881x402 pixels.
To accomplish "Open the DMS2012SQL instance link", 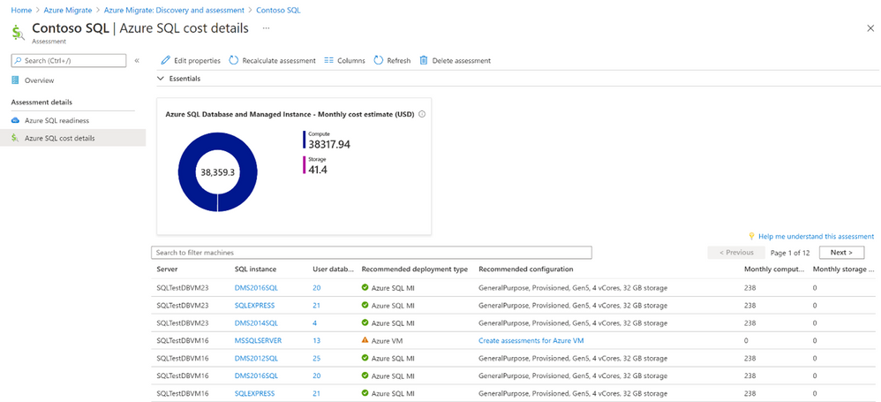I will coord(256,358).
